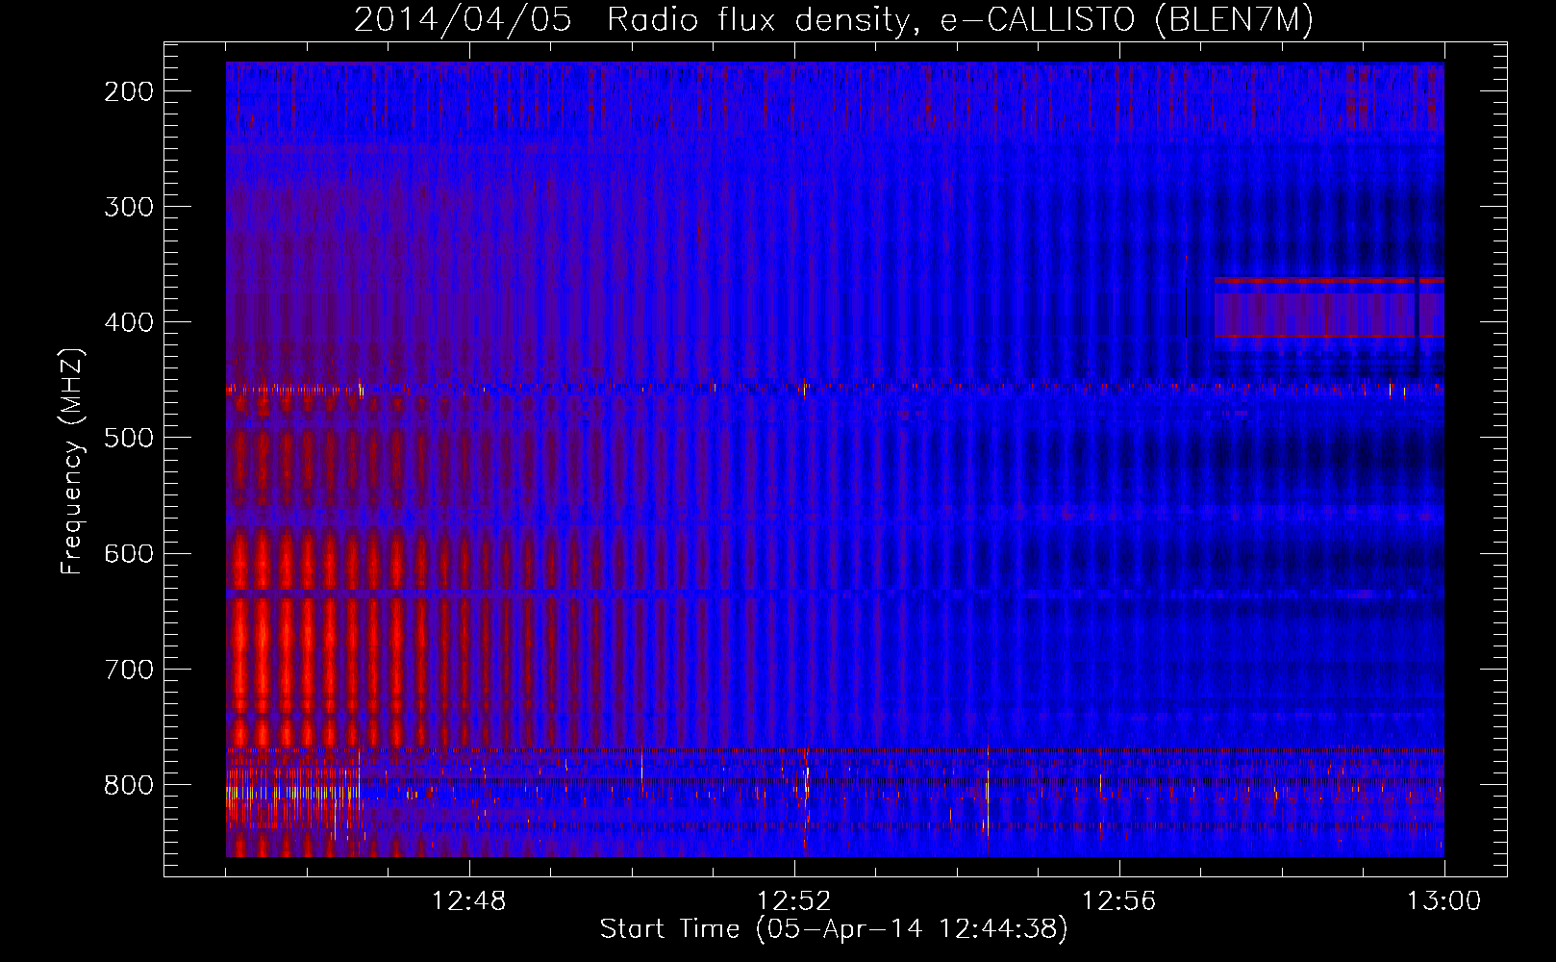Click the 200 frequency tick label
Screen dimensions: 1556x962
point(129,91)
